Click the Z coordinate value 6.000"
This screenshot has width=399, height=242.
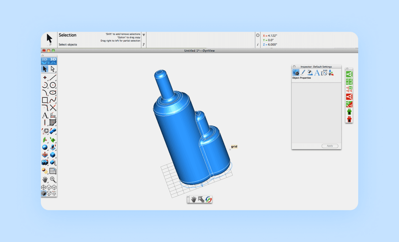coord(273,45)
